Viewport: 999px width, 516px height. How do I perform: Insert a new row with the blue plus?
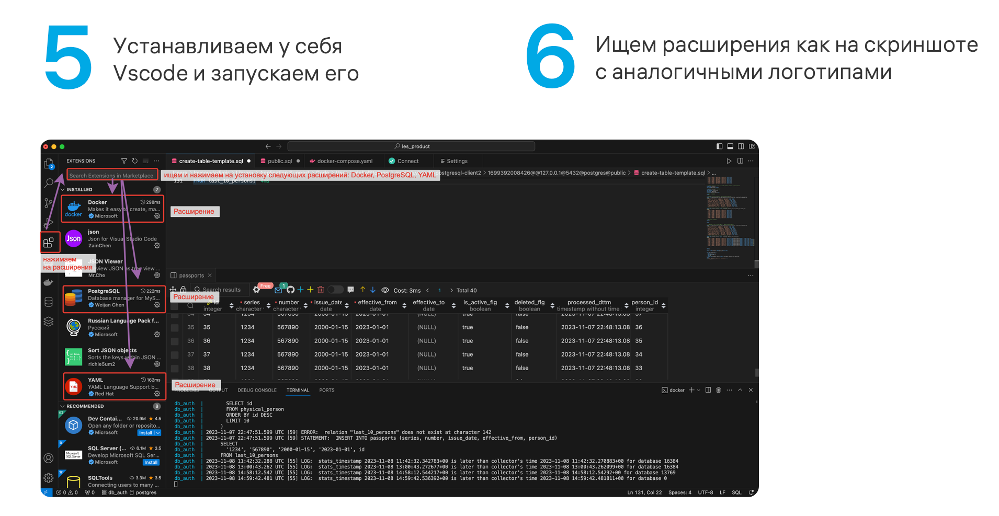coord(300,290)
